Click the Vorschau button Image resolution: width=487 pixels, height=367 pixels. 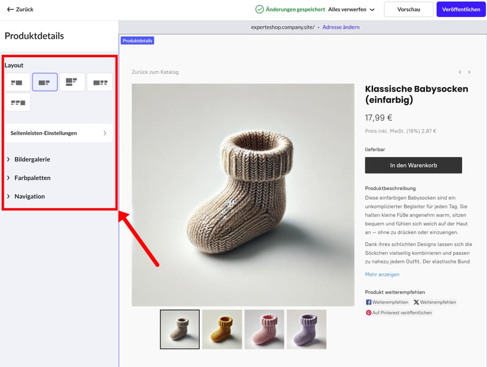(408, 10)
